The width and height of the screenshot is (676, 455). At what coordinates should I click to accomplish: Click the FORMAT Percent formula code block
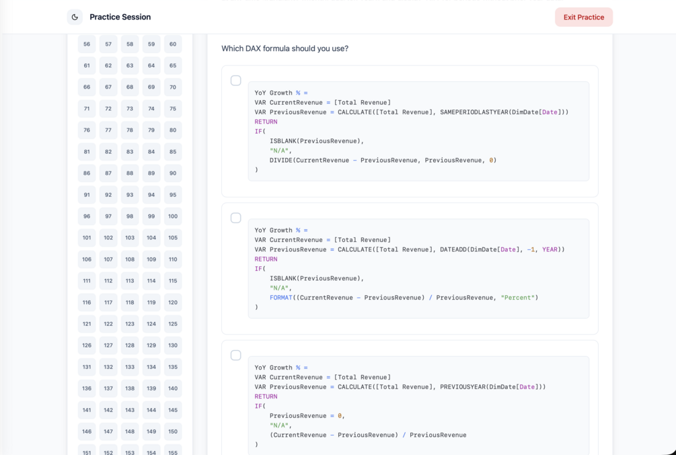click(418, 268)
